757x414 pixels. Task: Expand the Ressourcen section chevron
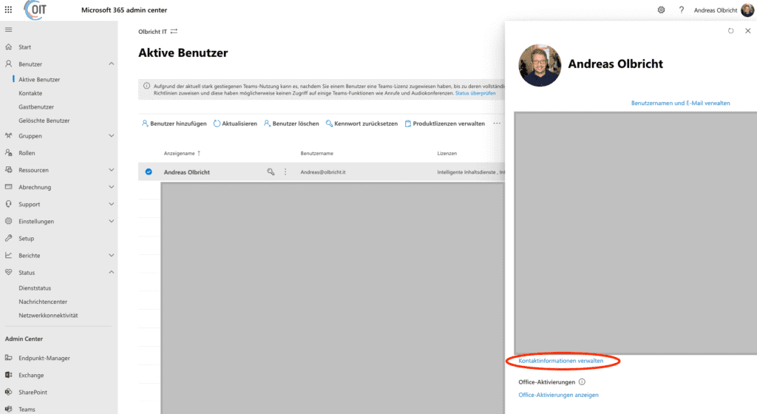pyautogui.click(x=112, y=170)
